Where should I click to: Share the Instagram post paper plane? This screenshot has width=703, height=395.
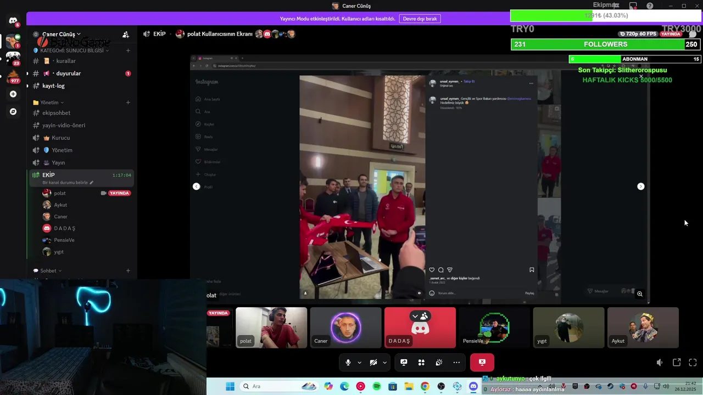450,270
